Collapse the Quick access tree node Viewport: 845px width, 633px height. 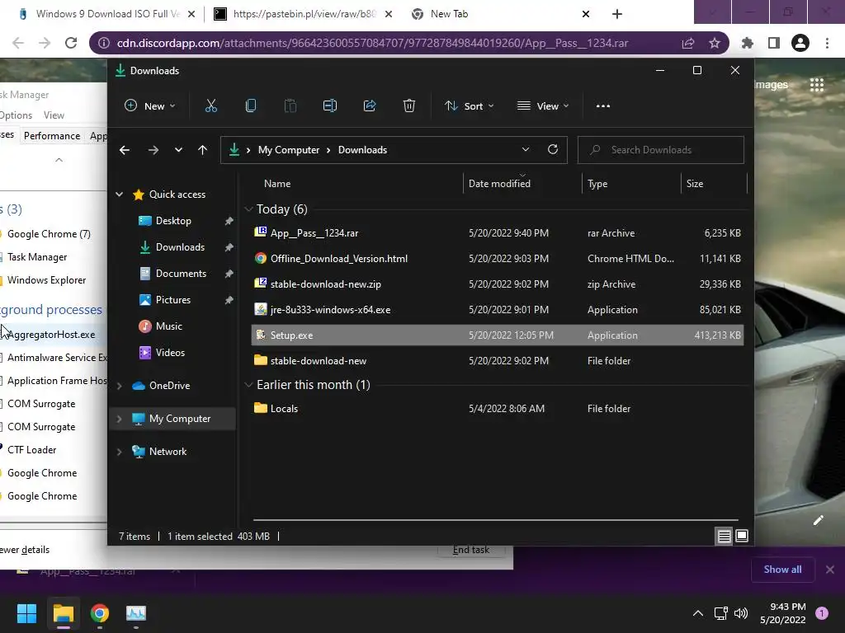pos(119,195)
